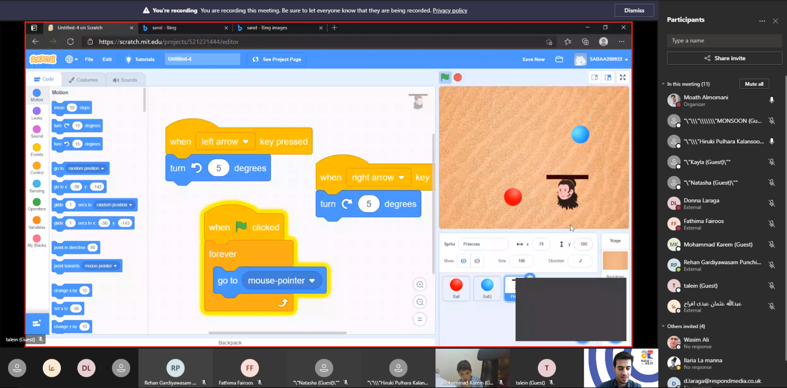The width and height of the screenshot is (787, 388).
Task: Zoom out the script workspace
Action: [420, 302]
